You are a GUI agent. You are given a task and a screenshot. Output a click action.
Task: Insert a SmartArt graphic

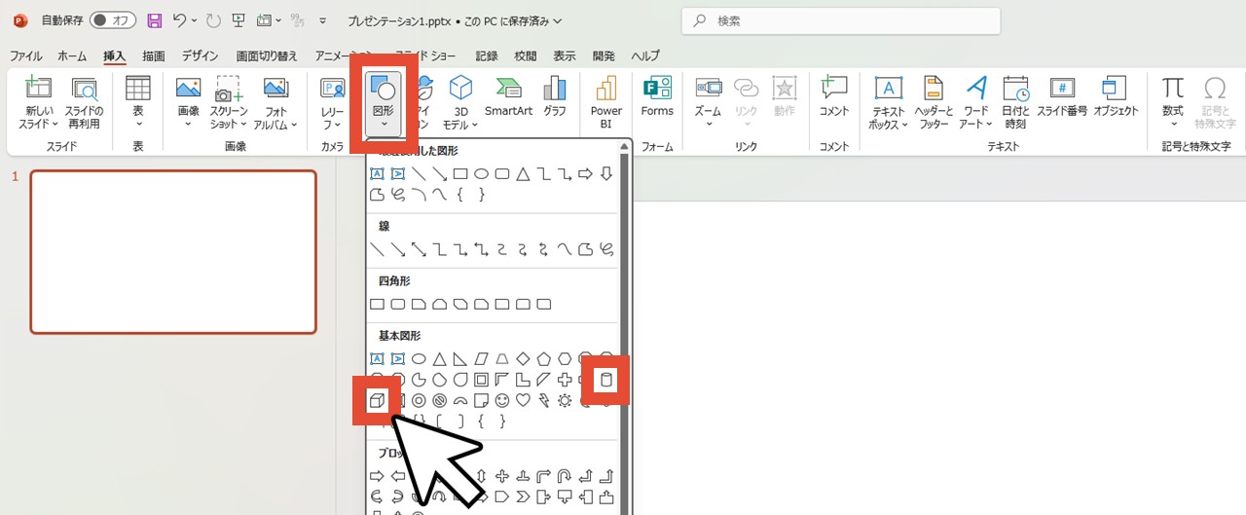(x=509, y=97)
